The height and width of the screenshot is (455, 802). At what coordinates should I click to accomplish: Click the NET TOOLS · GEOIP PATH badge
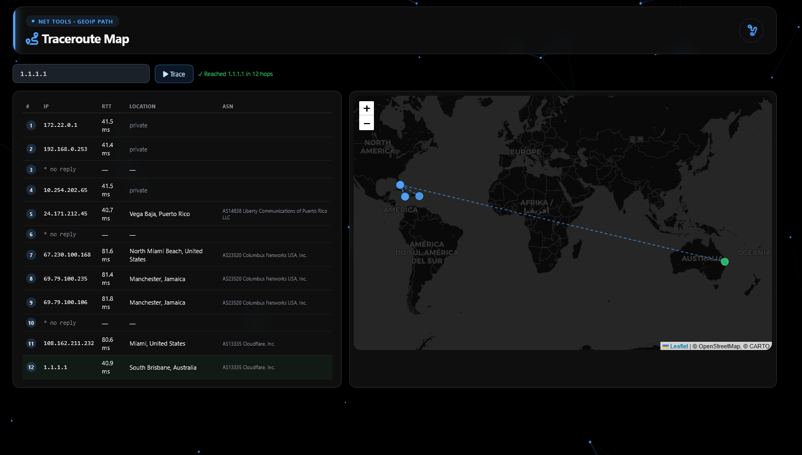(72, 22)
